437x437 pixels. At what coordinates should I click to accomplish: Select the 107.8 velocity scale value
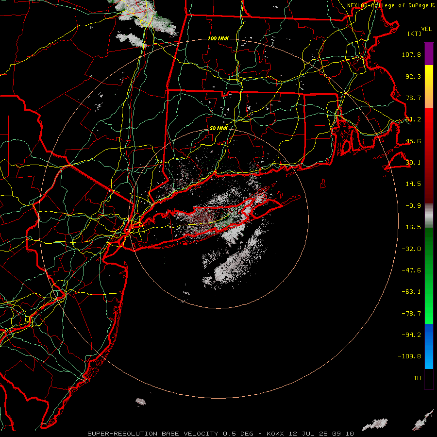411,54
